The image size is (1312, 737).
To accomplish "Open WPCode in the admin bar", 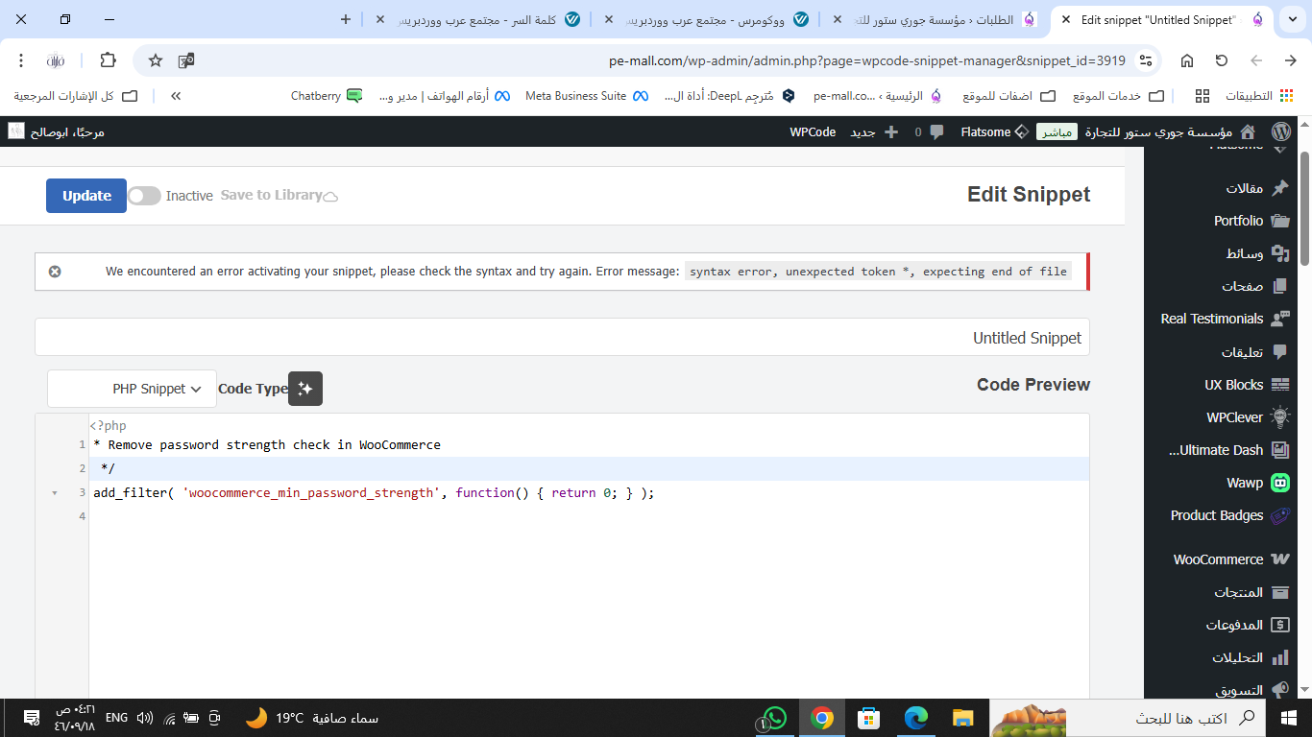I will pyautogui.click(x=813, y=131).
